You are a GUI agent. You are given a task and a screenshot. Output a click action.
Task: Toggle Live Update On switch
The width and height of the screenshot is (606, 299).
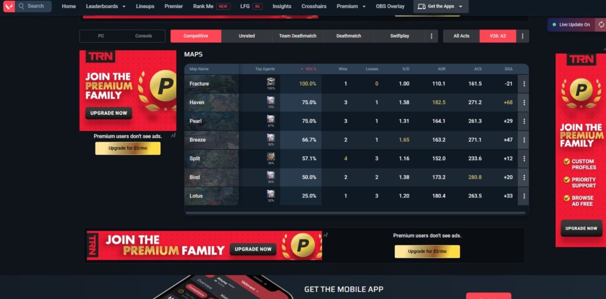tap(572, 24)
